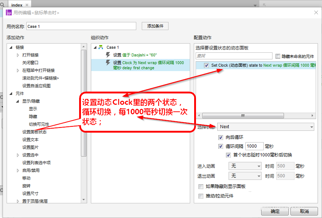Click lightning icon of Daojishi set-value action
Image resolution: width=322 pixels, height=218 pixels.
click(108, 55)
